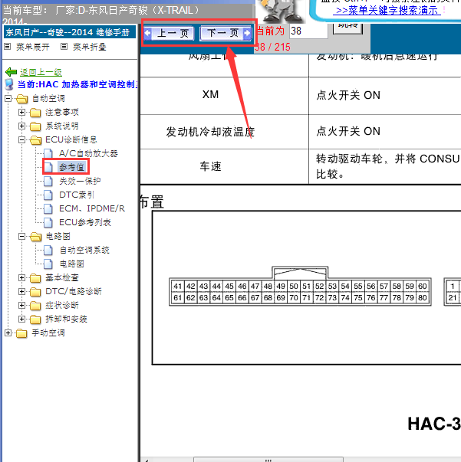
Task: Click the DTC/电路诊断 folder icon
Action: point(35,291)
